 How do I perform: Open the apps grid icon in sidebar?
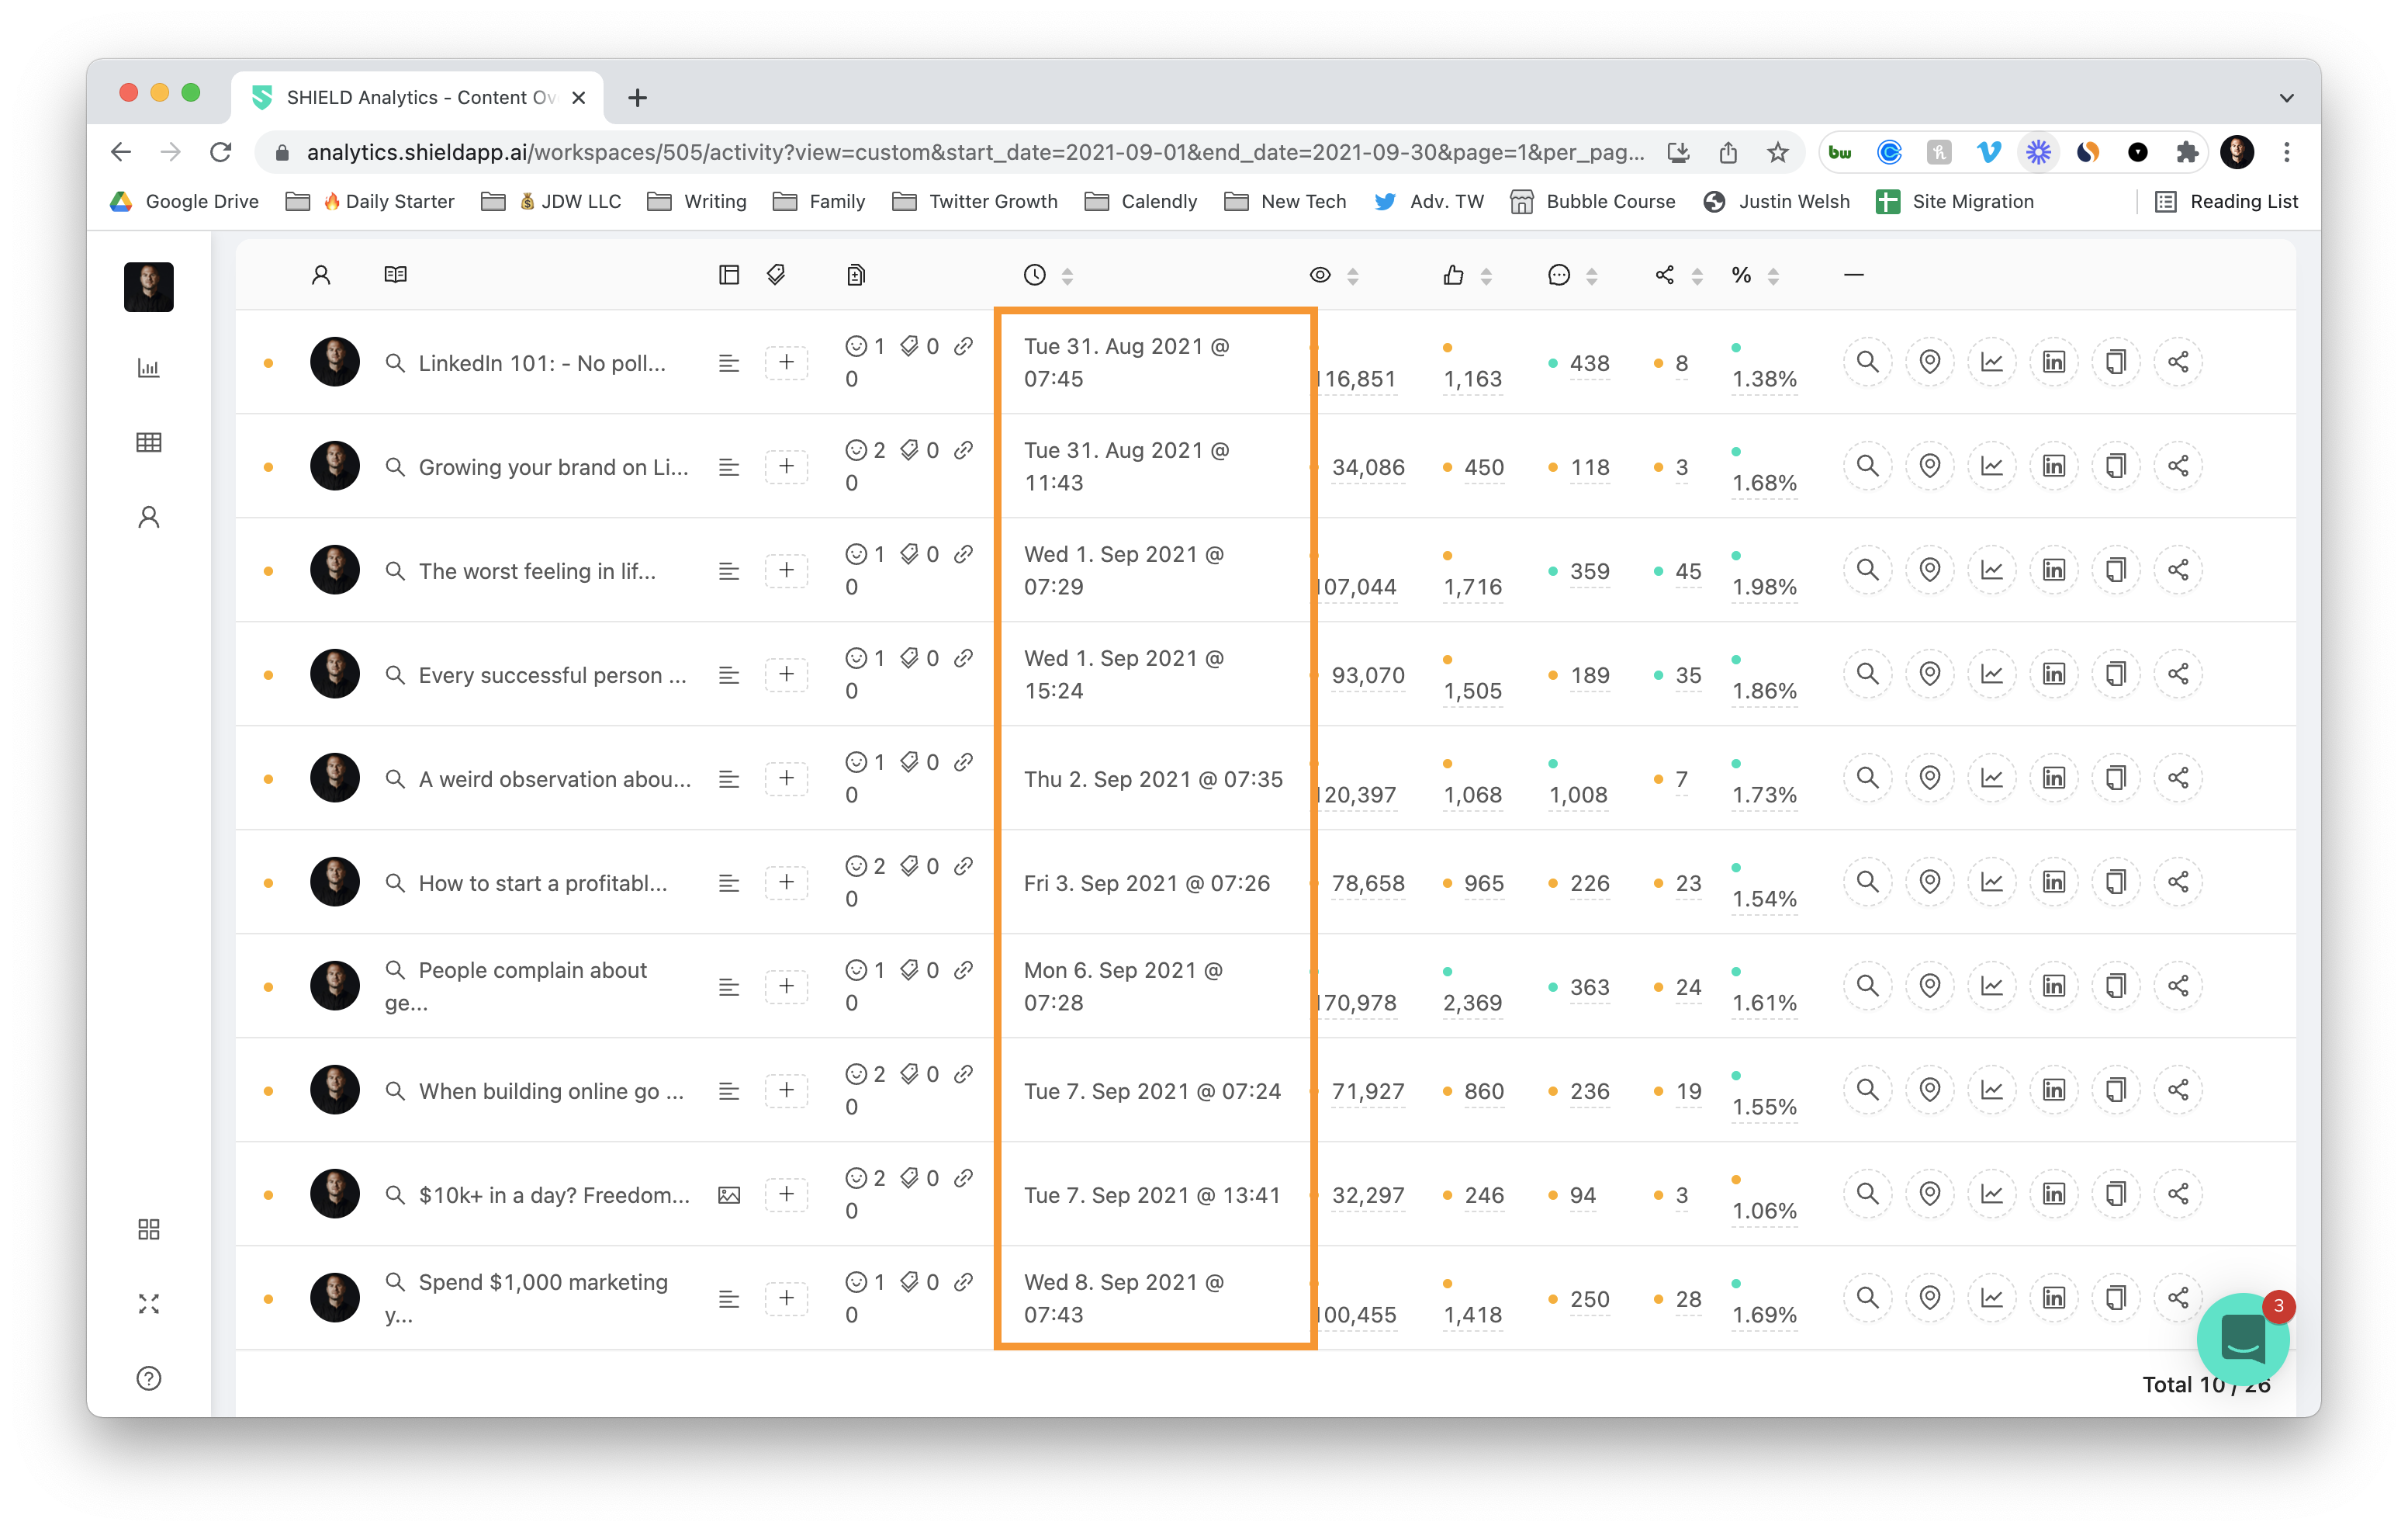click(x=148, y=1229)
